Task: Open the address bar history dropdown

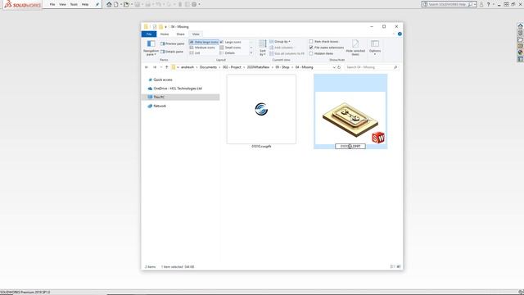Action: [334, 67]
